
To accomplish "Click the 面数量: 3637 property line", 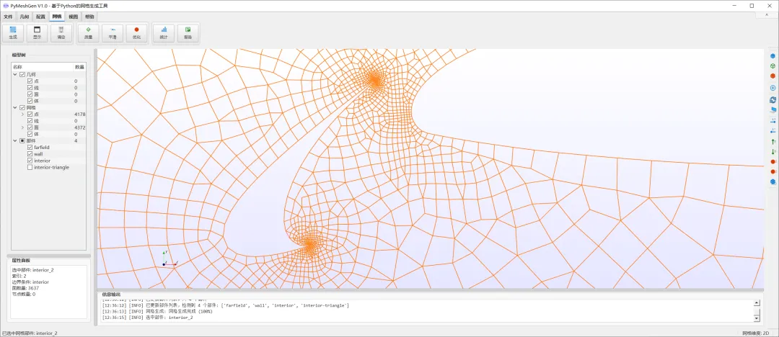I will (26, 288).
